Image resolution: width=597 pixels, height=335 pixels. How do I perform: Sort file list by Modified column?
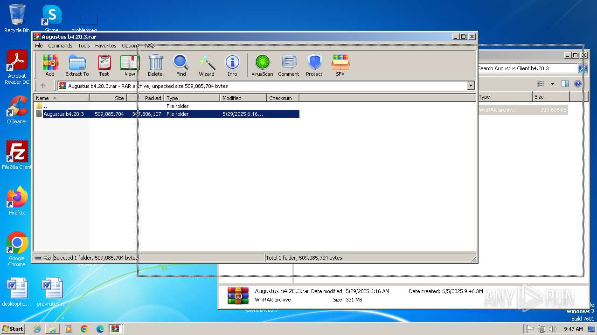(x=243, y=98)
